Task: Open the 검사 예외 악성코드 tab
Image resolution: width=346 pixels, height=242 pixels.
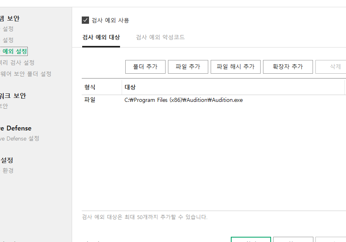Action: tap(160, 37)
